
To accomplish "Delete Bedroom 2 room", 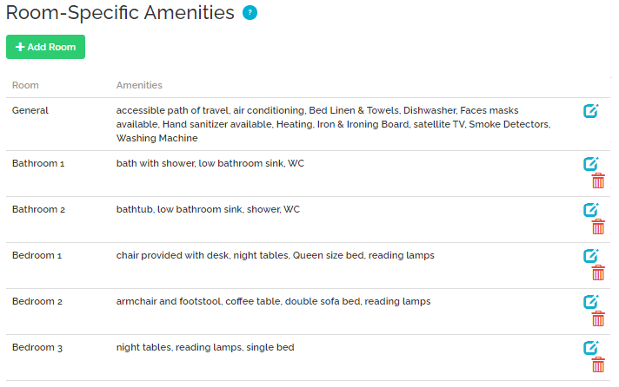I will coord(598,318).
